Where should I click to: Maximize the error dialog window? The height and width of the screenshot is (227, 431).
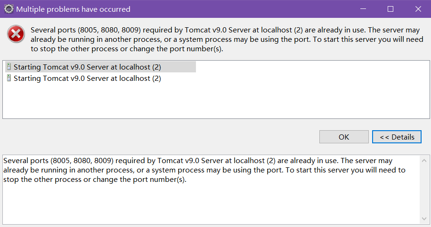point(390,9)
